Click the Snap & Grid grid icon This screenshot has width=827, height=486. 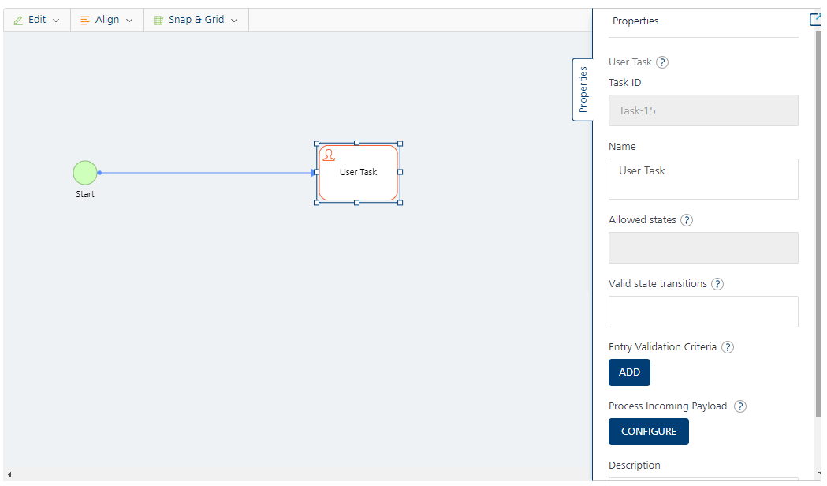[x=158, y=21]
